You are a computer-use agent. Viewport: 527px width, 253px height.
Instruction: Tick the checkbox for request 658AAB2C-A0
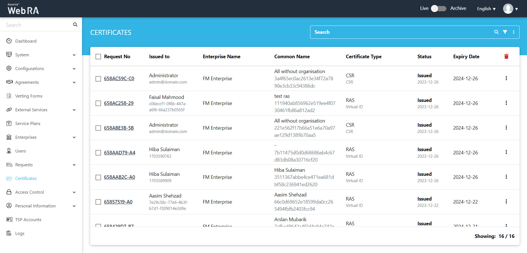(98, 177)
